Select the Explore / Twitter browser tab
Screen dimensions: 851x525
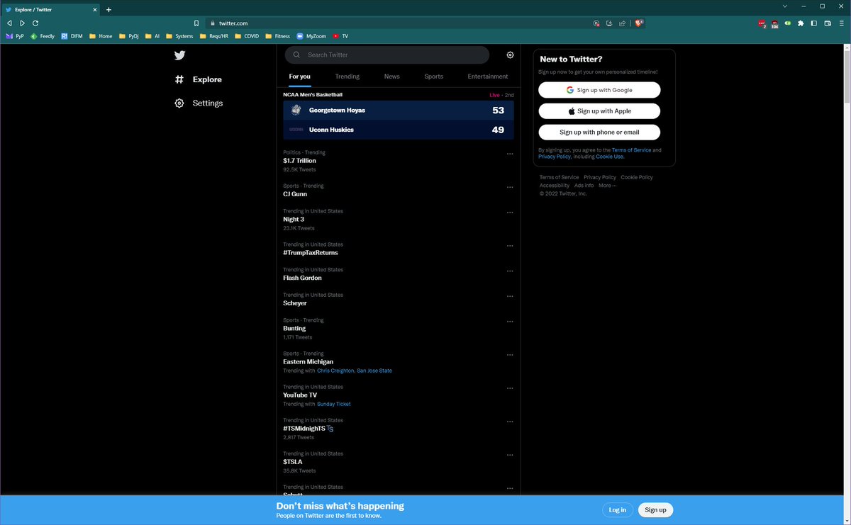click(x=51, y=9)
